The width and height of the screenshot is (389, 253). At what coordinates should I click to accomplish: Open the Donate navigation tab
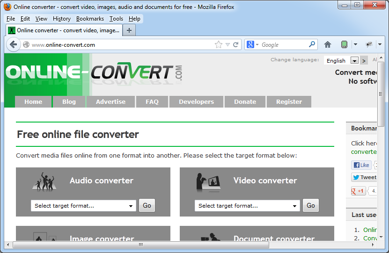pyautogui.click(x=245, y=101)
